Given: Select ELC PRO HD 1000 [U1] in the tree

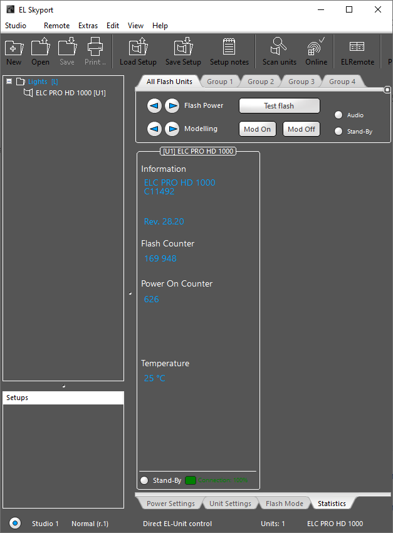Looking at the screenshot, I should [70, 93].
